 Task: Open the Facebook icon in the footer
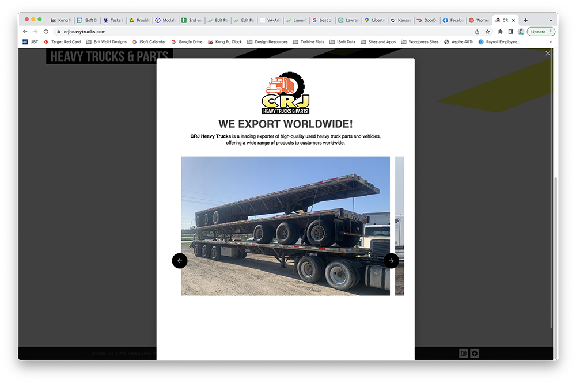click(475, 353)
